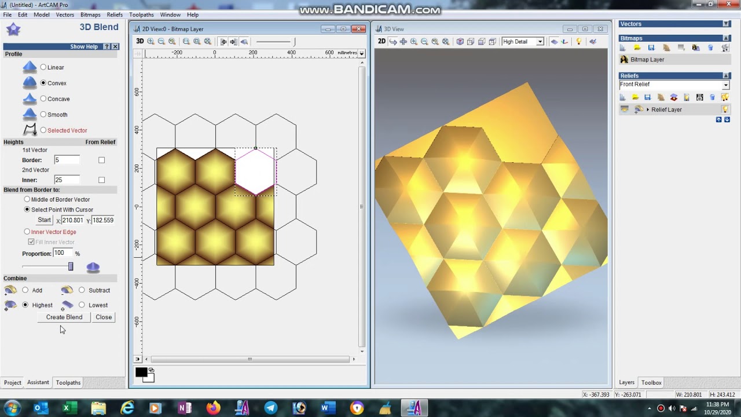Click the Close button in 3D Blend

pyautogui.click(x=104, y=317)
